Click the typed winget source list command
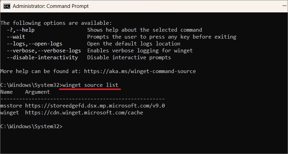 (x=90, y=85)
